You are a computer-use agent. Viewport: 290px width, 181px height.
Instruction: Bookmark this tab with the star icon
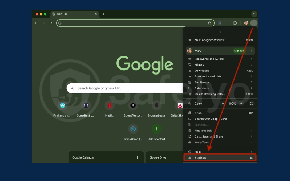click(209, 23)
